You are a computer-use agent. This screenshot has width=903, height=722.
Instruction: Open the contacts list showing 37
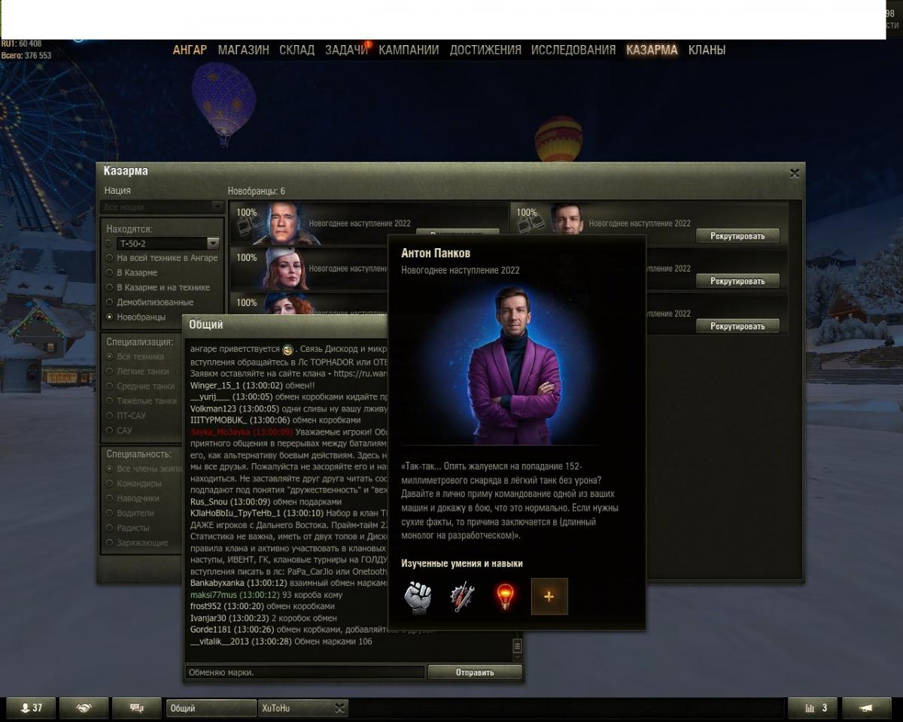coord(32,708)
